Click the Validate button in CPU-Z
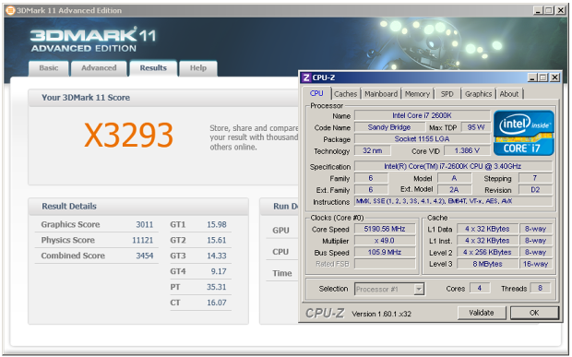 (x=482, y=313)
